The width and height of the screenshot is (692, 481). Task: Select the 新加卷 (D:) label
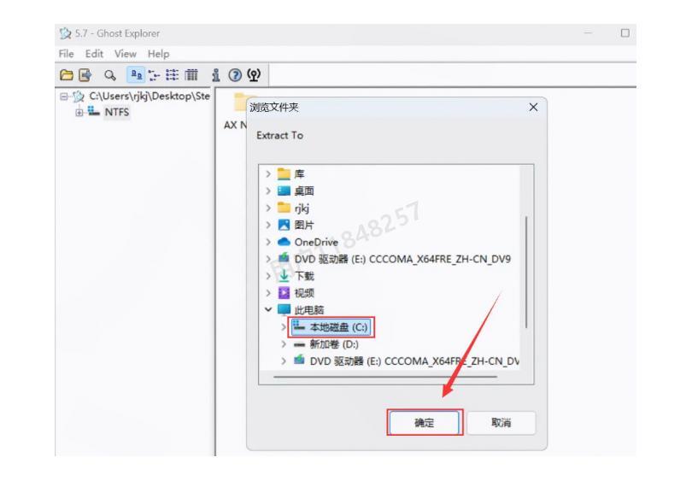[334, 344]
